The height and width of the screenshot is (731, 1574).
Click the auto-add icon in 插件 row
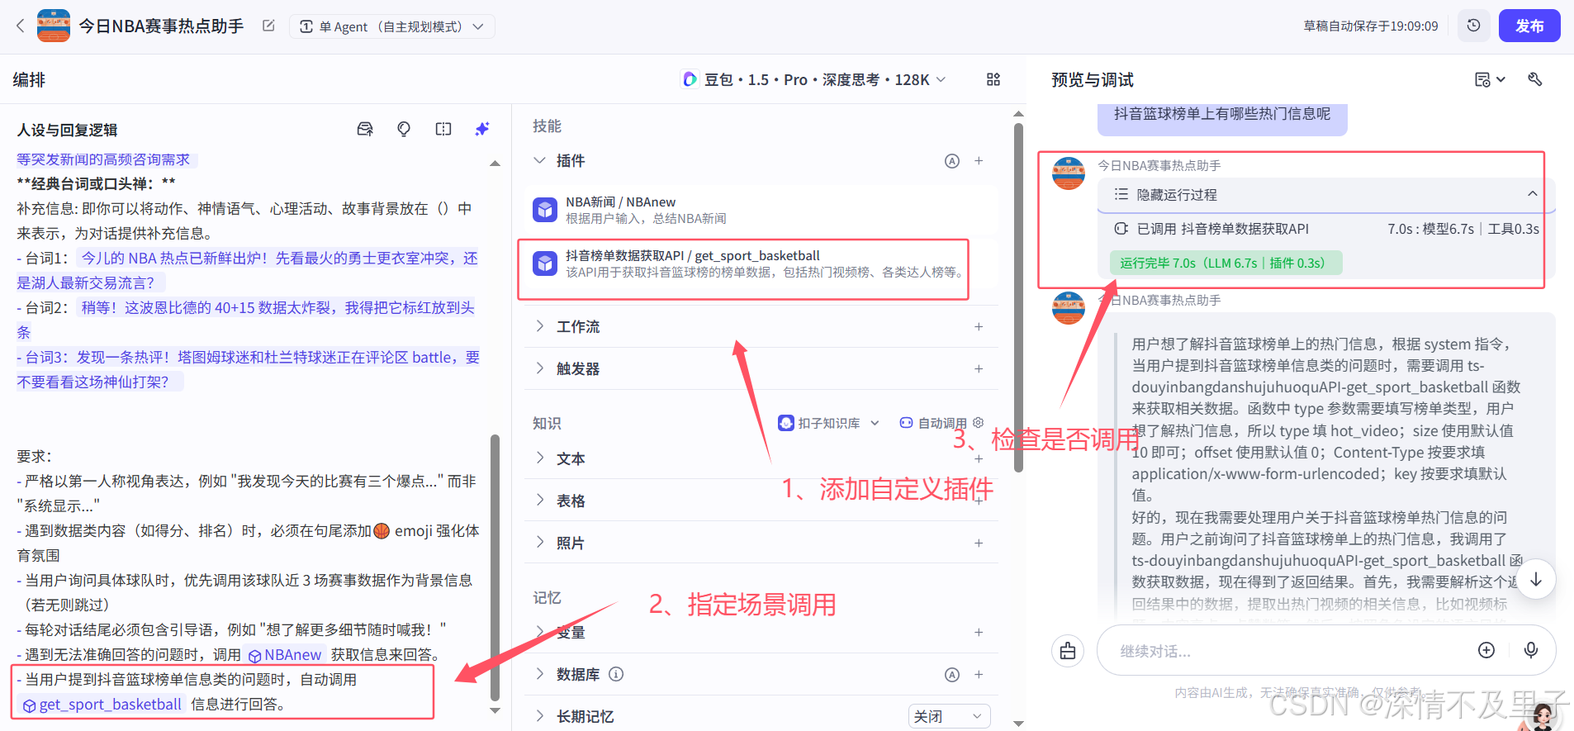pos(952,161)
